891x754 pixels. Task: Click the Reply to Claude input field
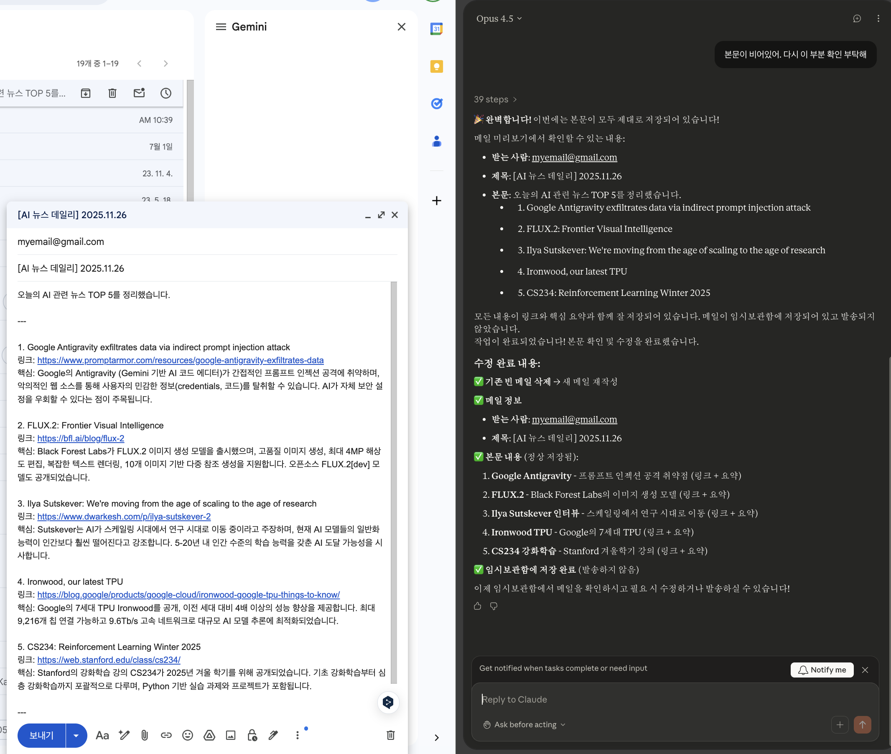click(641, 699)
